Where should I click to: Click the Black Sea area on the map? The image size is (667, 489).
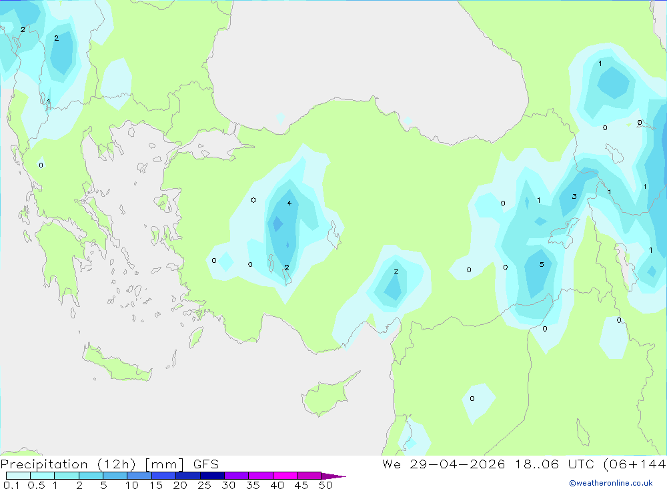pyautogui.click(x=366, y=64)
